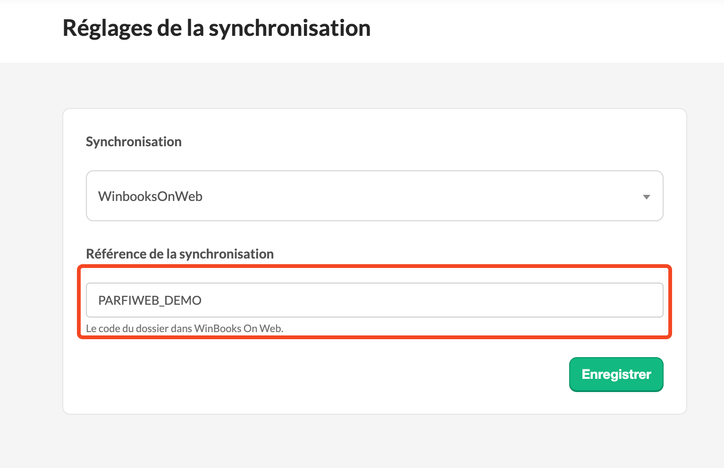Screen dimensions: 724x468
Task: Expand the WinbooksOnWeb combo box
Action: coord(375,196)
